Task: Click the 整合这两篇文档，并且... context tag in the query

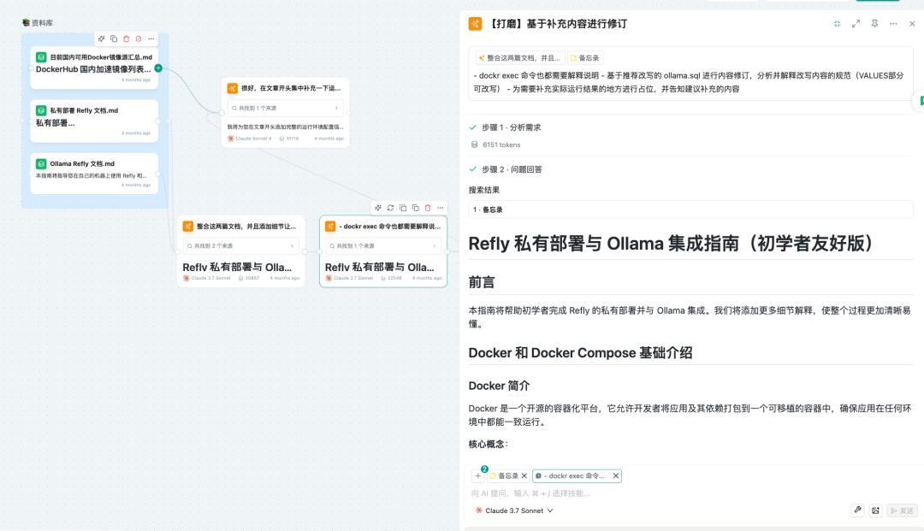Action: 520,57
